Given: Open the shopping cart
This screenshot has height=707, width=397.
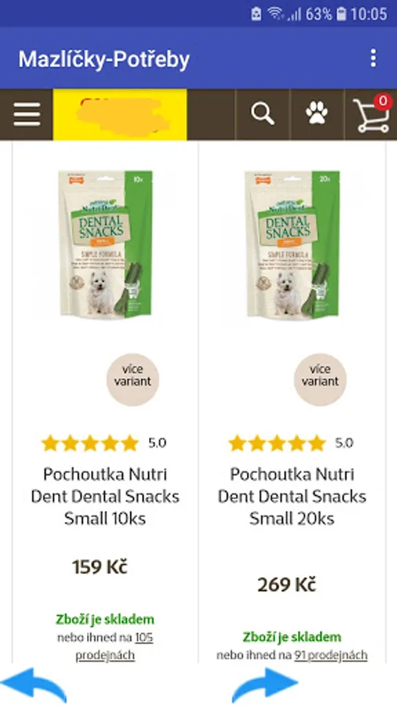Looking at the screenshot, I should (371, 116).
